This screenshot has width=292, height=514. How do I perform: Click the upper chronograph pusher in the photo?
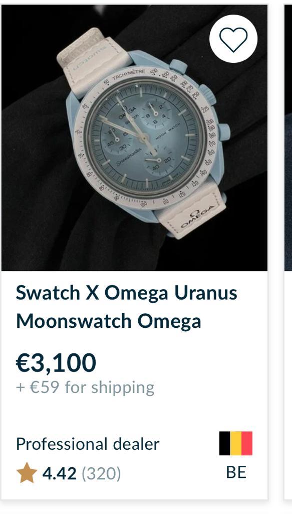178,67
